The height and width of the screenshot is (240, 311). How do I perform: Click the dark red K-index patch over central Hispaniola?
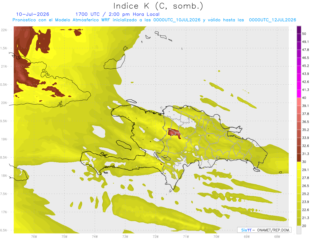(174, 133)
